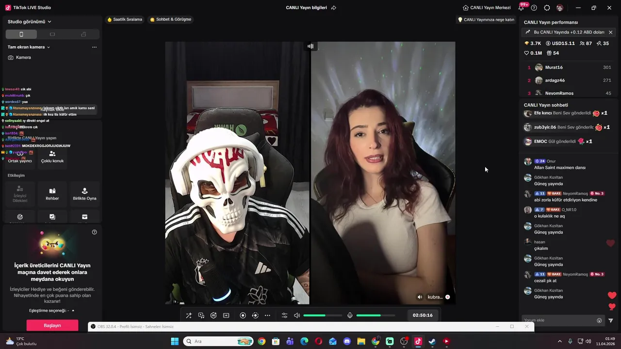Screen dimensions: 621x349
Task: Start recording with the record circle icon
Action: pos(243,316)
